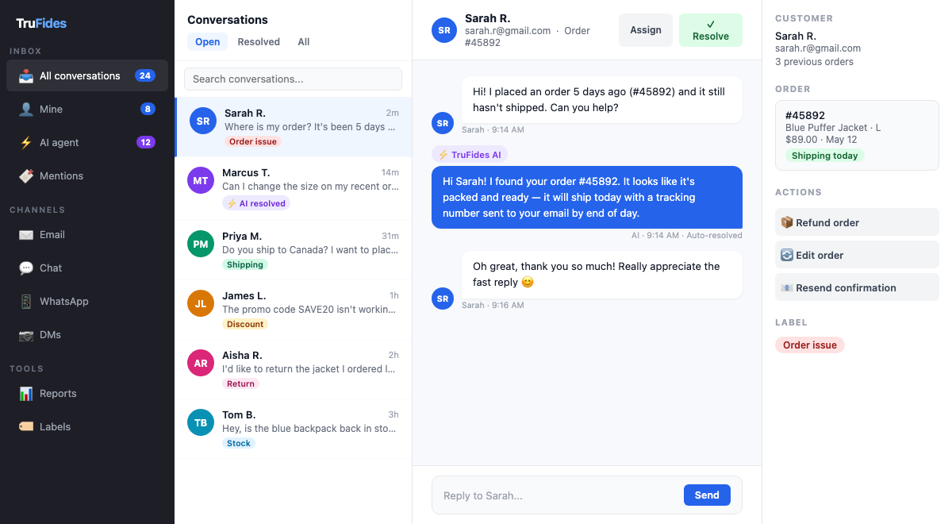The image size is (952, 524).
Task: Click the Assign button
Action: [x=645, y=29]
